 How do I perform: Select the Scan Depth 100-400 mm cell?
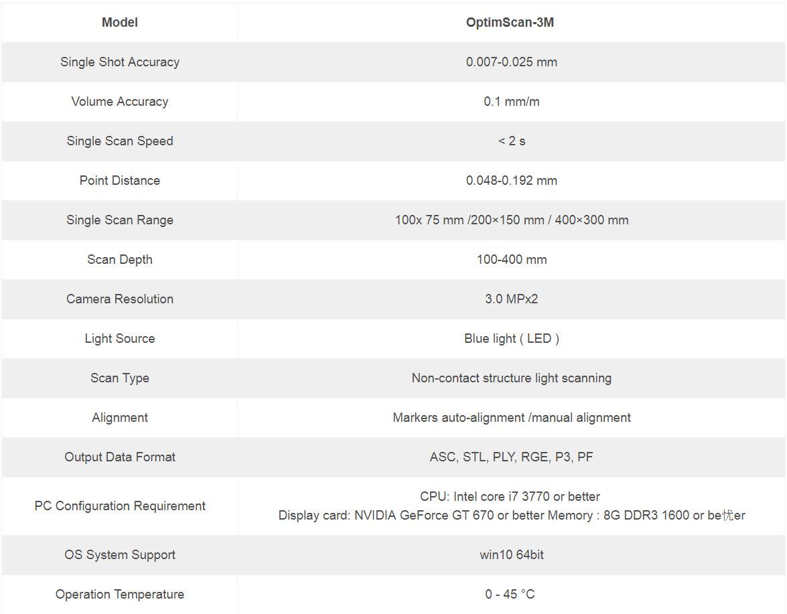pyautogui.click(x=512, y=260)
